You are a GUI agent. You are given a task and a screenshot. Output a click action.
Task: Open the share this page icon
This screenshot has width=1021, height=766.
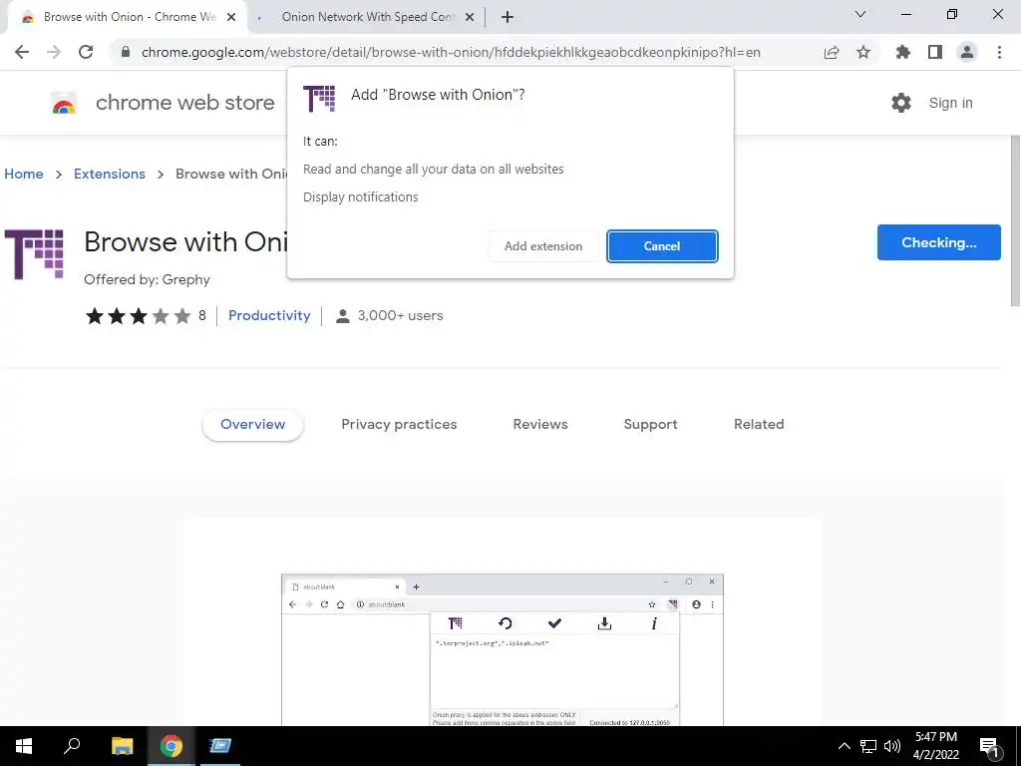click(831, 52)
